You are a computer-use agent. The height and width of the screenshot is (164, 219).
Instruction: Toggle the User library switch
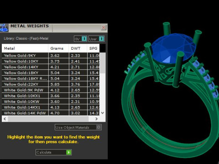point(96,39)
